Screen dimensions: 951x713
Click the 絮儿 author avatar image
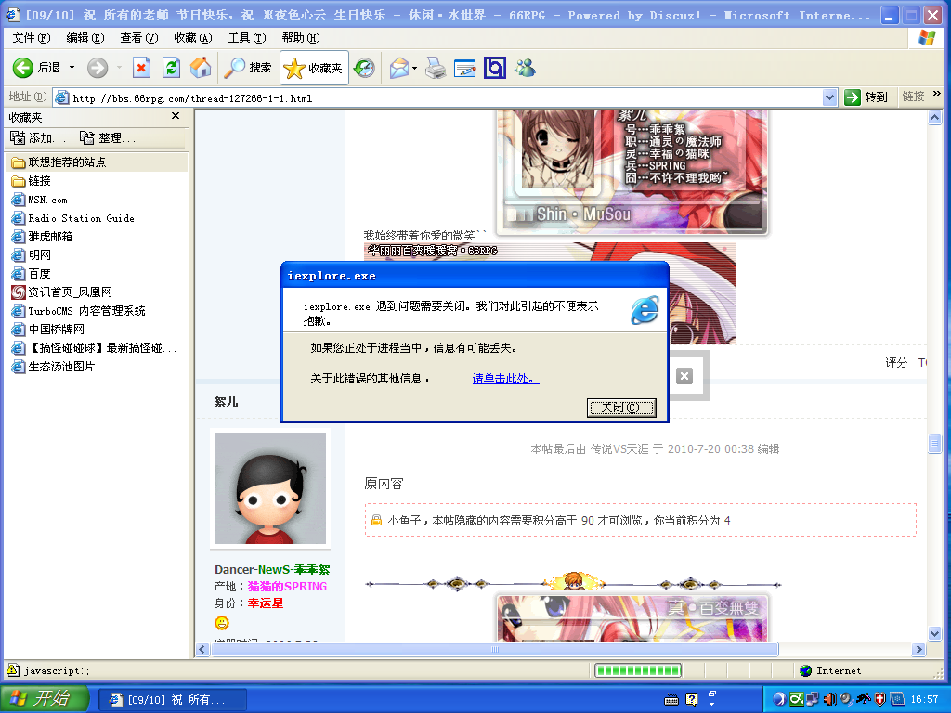[270, 488]
